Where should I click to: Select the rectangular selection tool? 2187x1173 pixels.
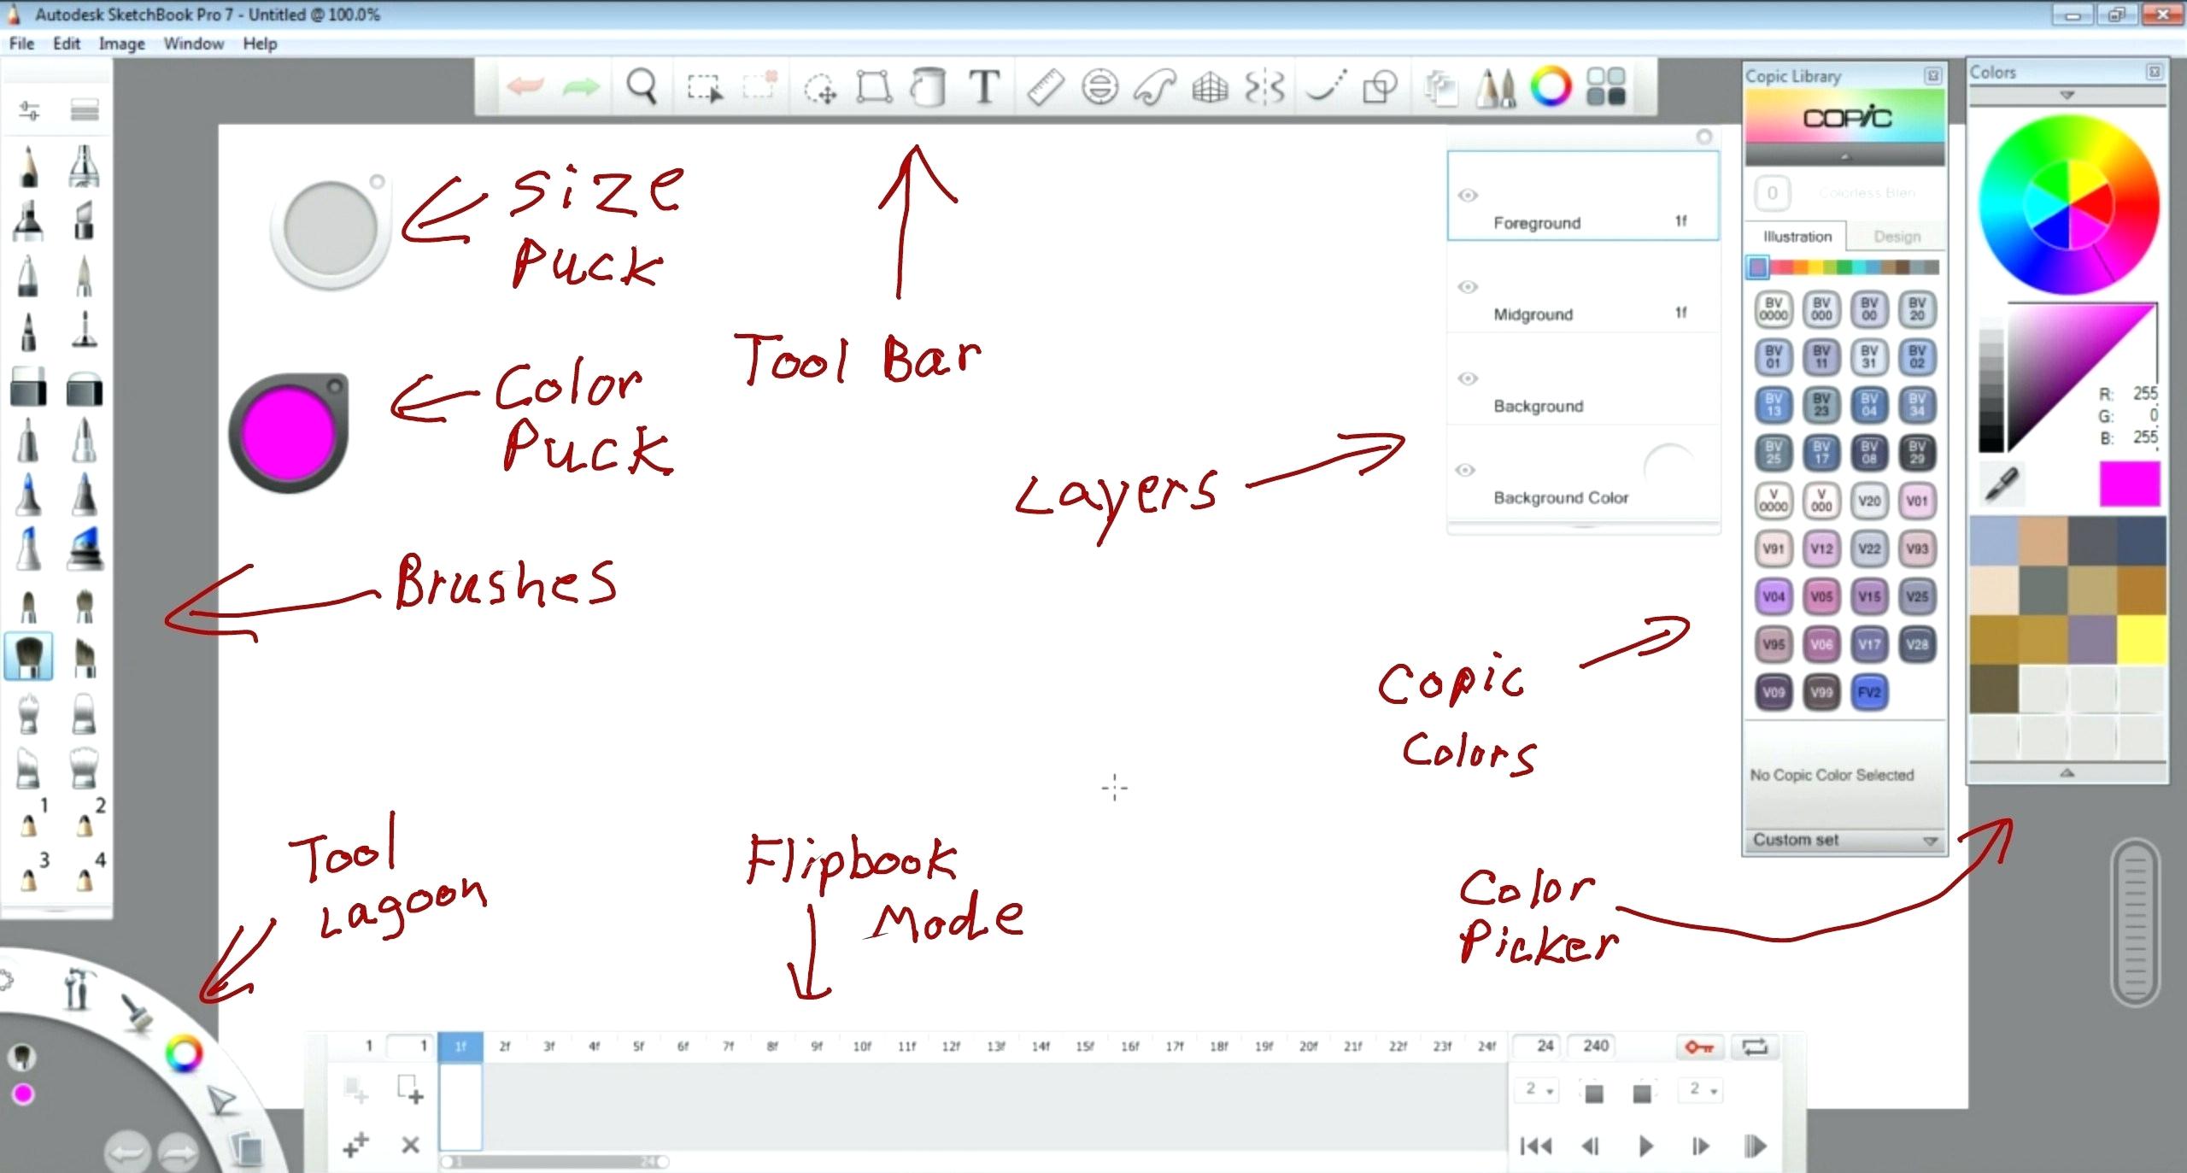click(x=704, y=87)
